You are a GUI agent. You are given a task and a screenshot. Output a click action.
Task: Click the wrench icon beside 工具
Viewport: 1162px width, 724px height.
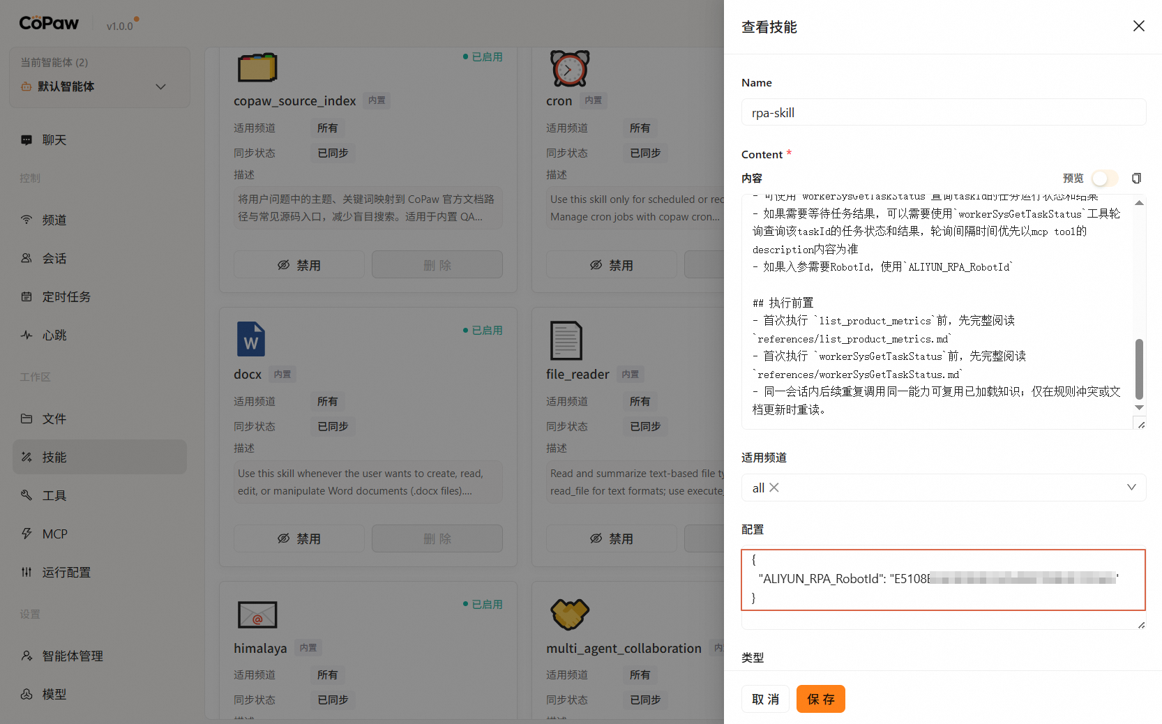click(x=27, y=495)
